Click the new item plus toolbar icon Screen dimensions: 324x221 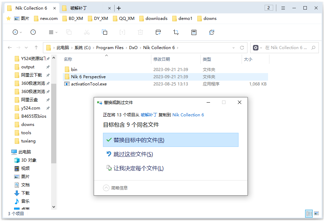pos(15,32)
